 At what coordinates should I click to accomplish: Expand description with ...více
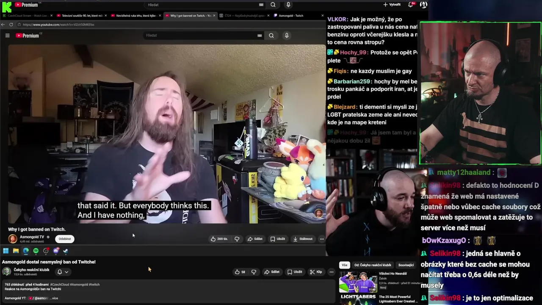point(54,298)
